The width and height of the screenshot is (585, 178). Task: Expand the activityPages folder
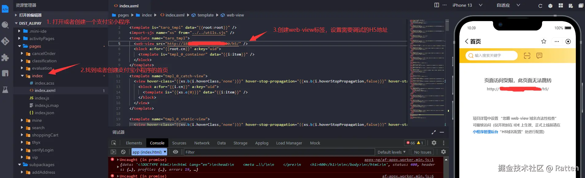(19, 38)
